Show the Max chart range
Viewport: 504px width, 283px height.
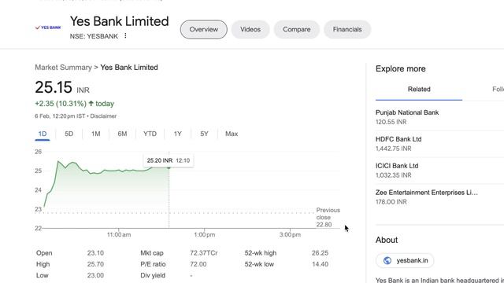(x=232, y=134)
